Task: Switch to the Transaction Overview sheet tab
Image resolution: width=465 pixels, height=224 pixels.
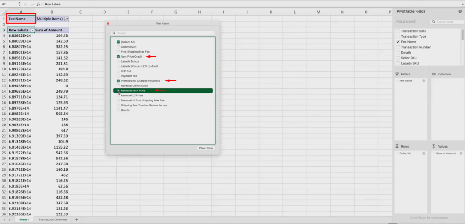Action: 52,219
